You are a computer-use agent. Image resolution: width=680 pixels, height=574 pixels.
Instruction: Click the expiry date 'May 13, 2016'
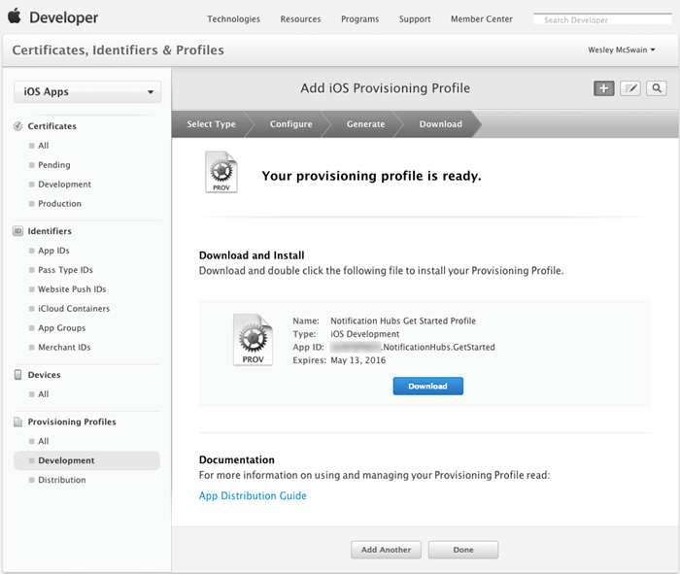click(x=358, y=360)
